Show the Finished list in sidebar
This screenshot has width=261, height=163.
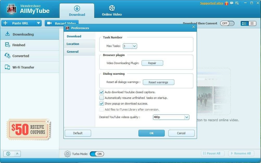click(30, 45)
